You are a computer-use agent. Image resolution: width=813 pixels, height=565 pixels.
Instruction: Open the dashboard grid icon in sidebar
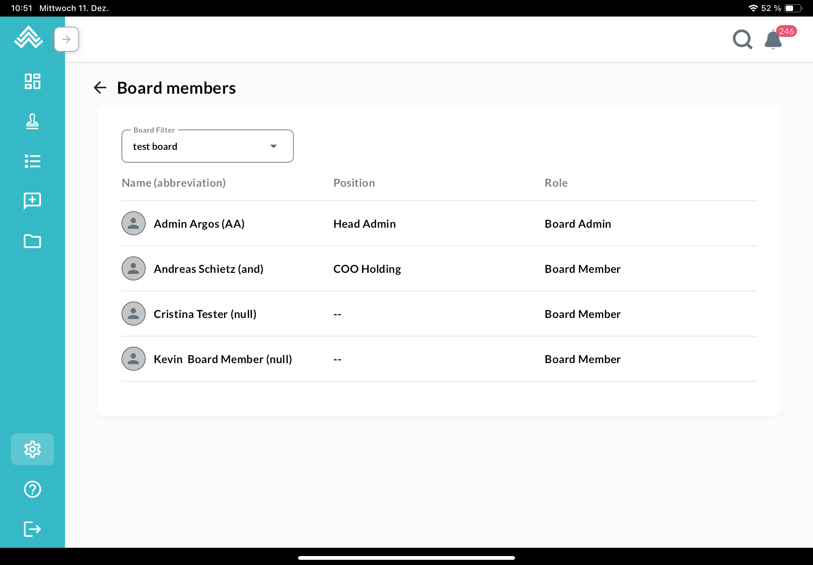[x=32, y=81]
